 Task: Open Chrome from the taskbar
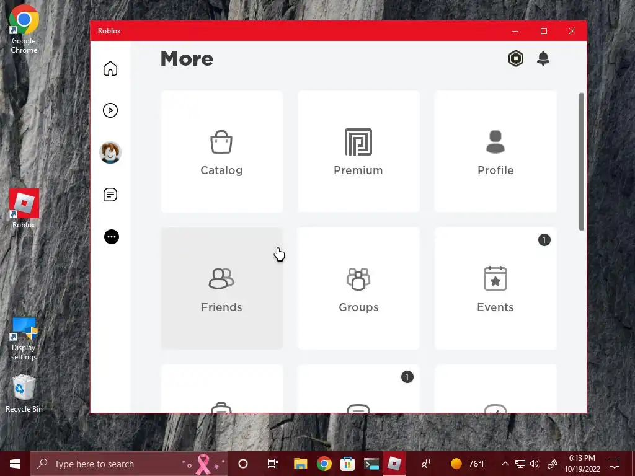pyautogui.click(x=324, y=464)
